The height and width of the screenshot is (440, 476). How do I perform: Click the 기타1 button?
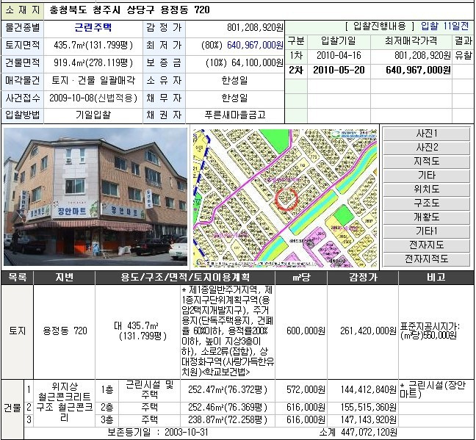(x=426, y=231)
